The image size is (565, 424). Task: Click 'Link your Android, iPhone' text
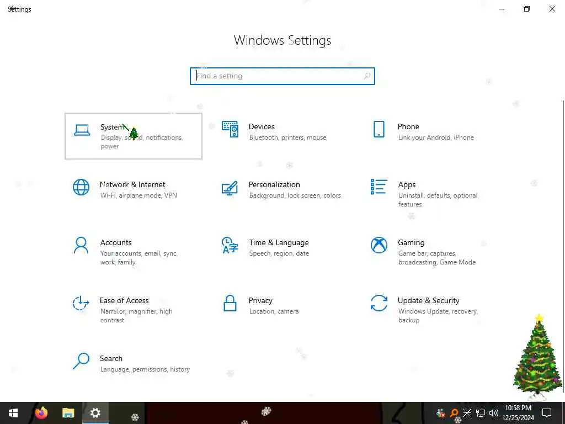[436, 137]
